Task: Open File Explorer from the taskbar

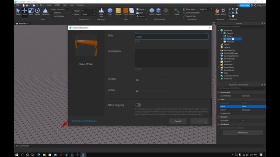Action: (x=44, y=155)
